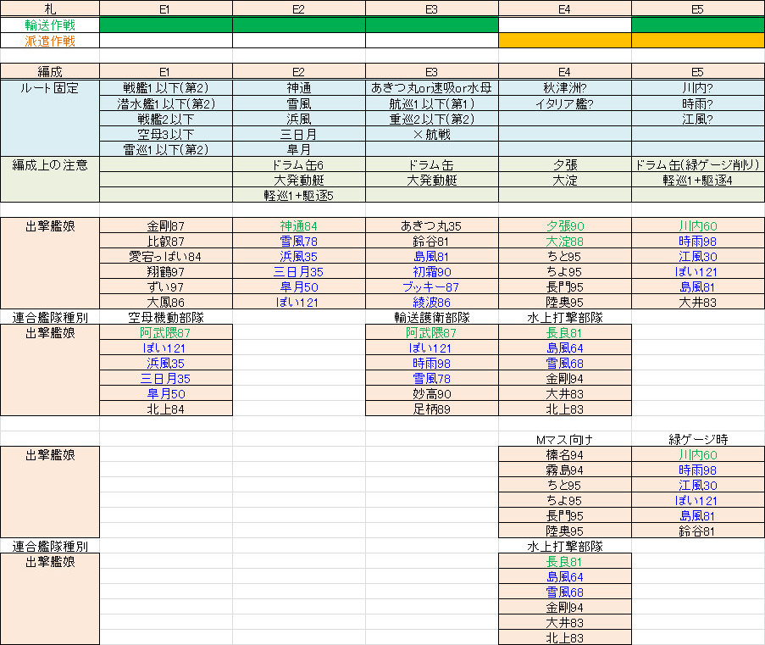Image resolution: width=765 pixels, height=645 pixels.
Task: Click the 緑ゲージ時 heading cell
Action: [x=698, y=439]
